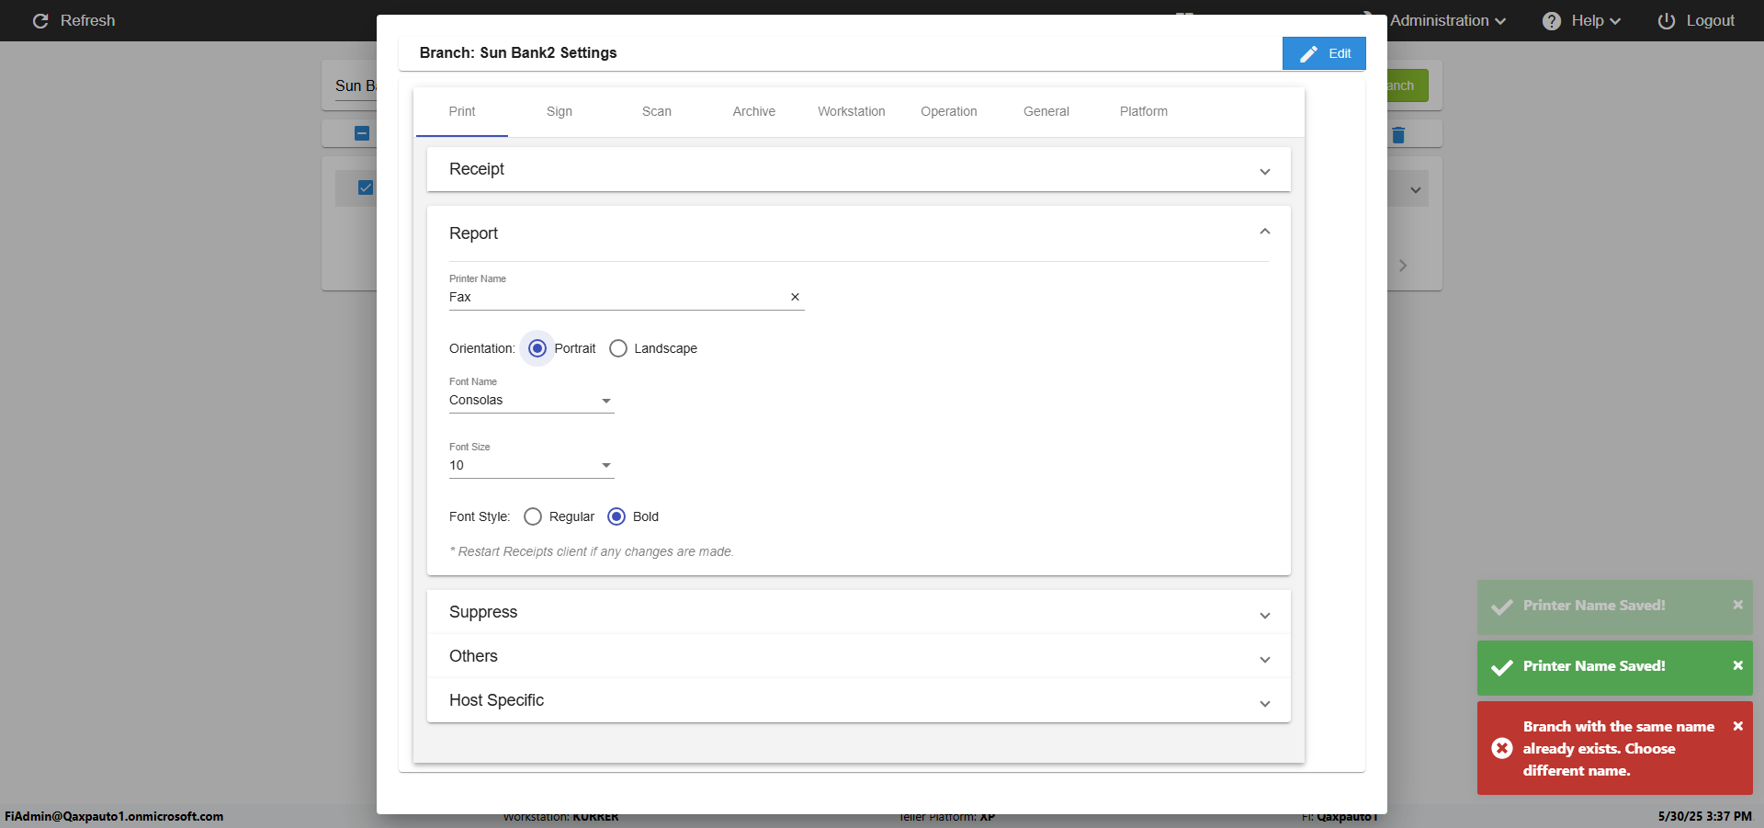This screenshot has width=1764, height=828.
Task: Click the Printer Name input field
Action: [616, 297]
